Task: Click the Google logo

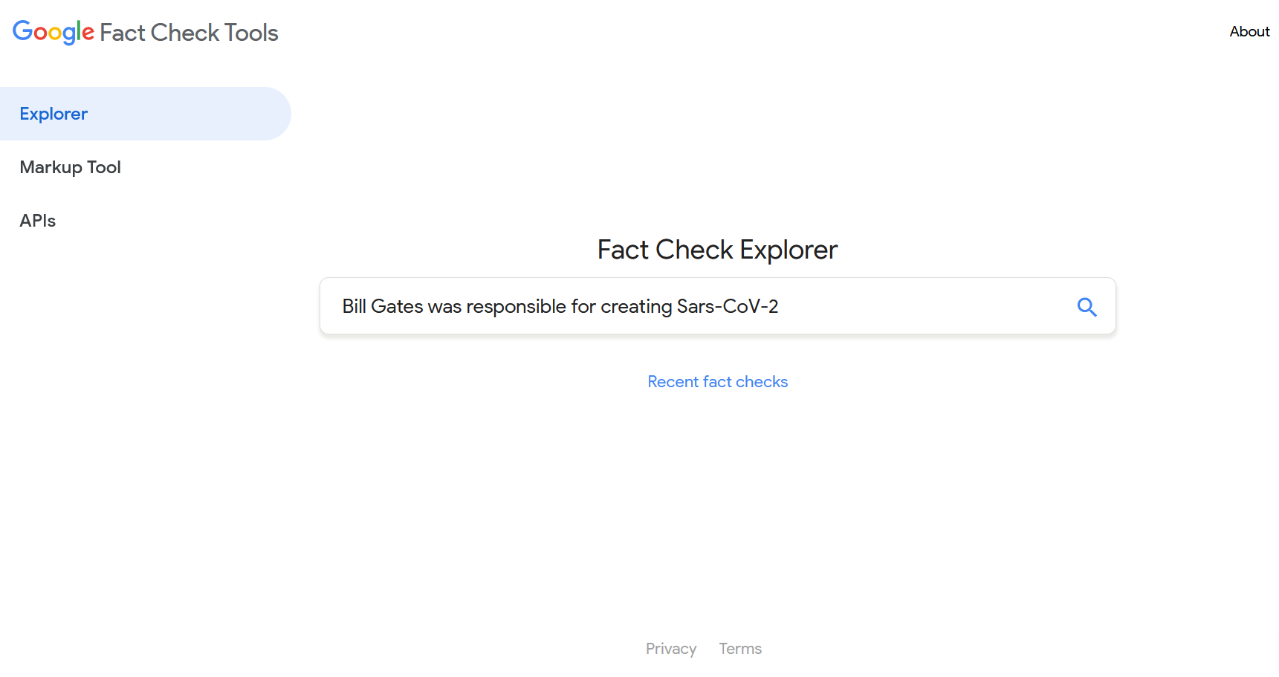Action: (54, 32)
